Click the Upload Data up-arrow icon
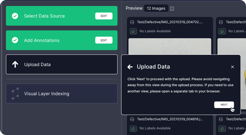Screen dimensions: 246x135 (15, 65)
